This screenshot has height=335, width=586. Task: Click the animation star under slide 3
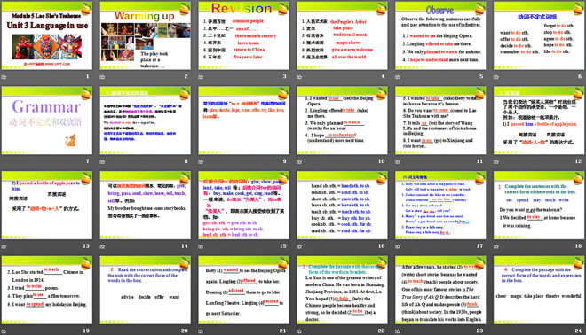201,77
